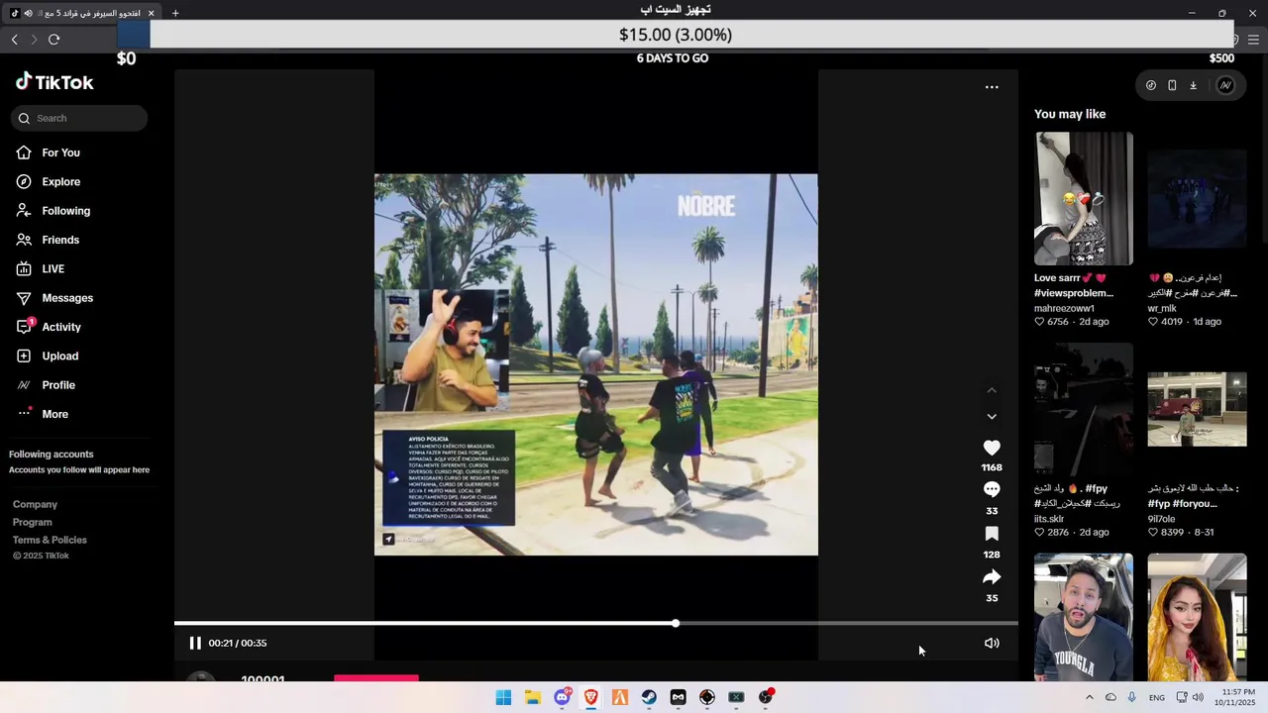Screen dimensions: 1268x713
Task: Click the Get Coins icon in the top right
Action: point(1151,85)
